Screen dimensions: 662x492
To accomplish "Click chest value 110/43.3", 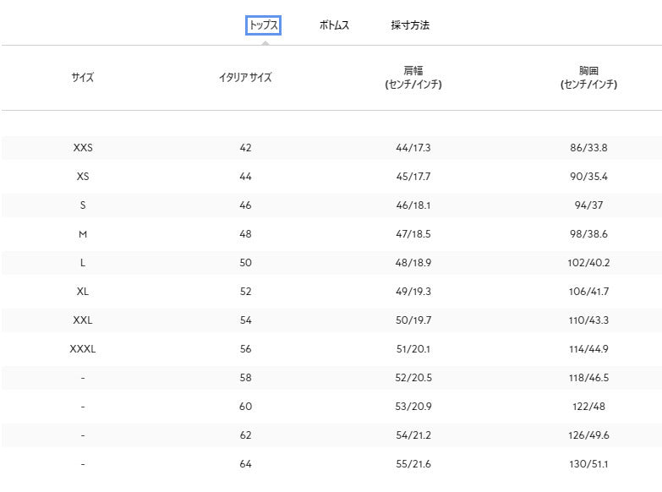I will (589, 320).
